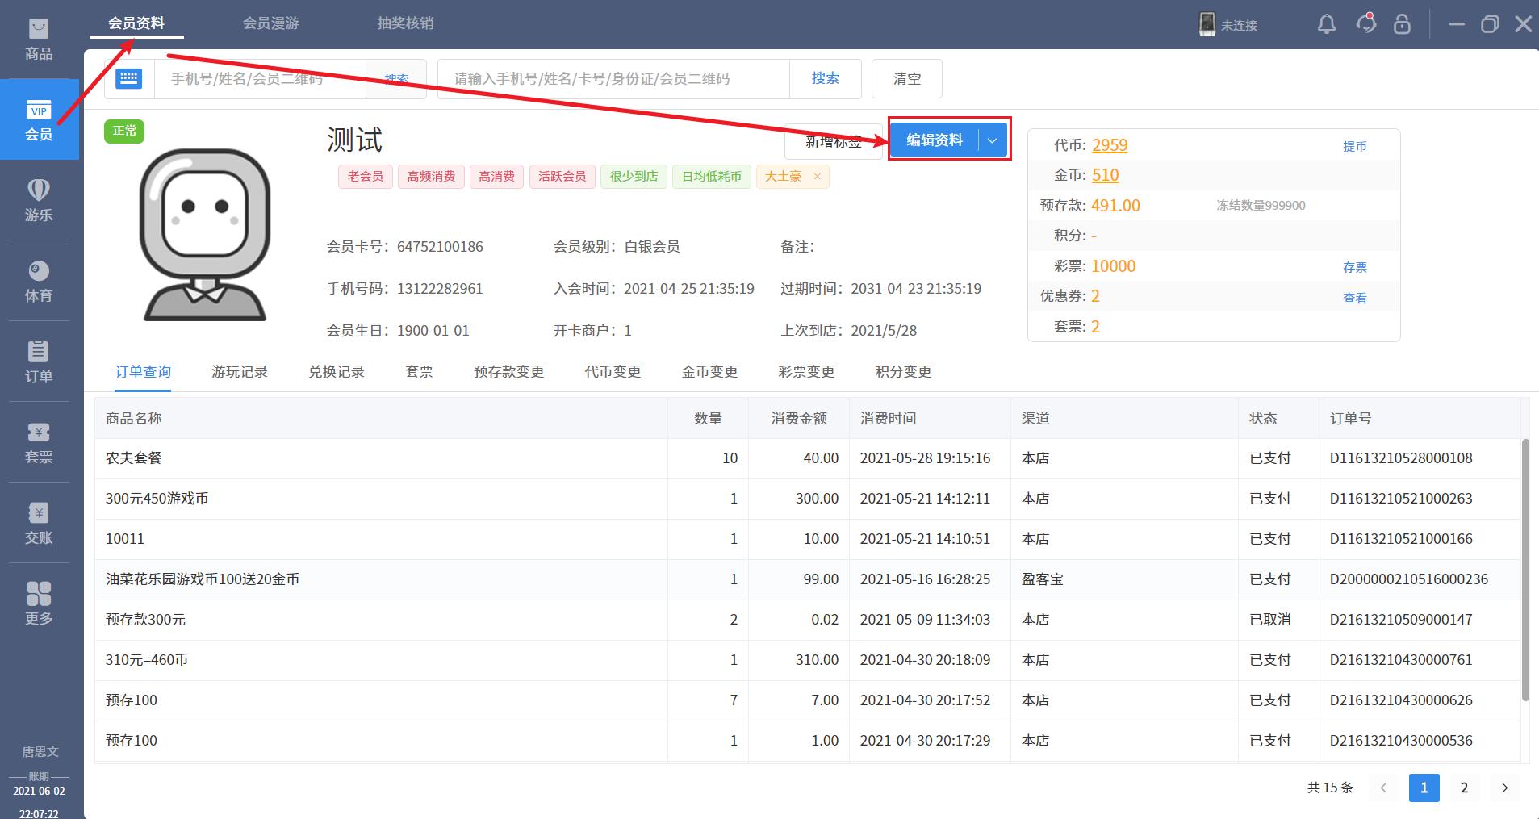Click the lock screen icon
The height and width of the screenshot is (819, 1539).
click(x=1403, y=23)
